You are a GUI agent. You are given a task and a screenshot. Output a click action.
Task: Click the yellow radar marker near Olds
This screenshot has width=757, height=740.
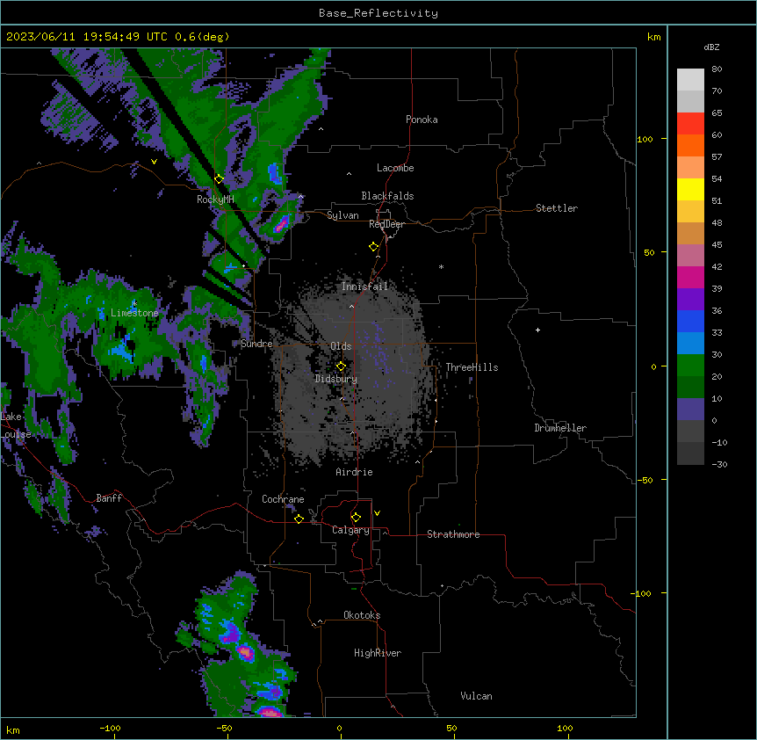point(341,366)
